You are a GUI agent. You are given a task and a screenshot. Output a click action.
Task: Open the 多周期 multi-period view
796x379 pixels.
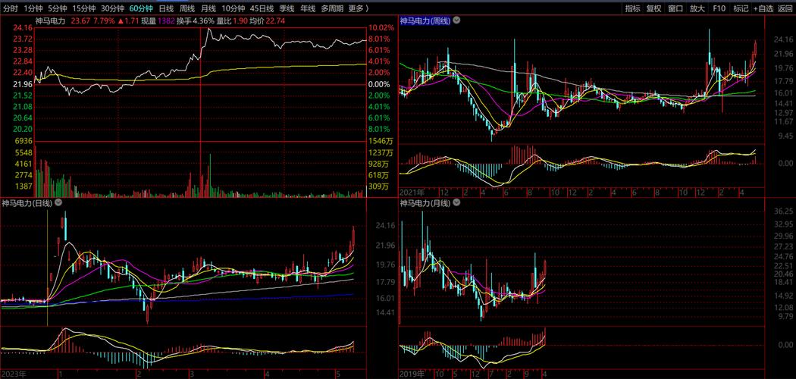click(x=332, y=8)
